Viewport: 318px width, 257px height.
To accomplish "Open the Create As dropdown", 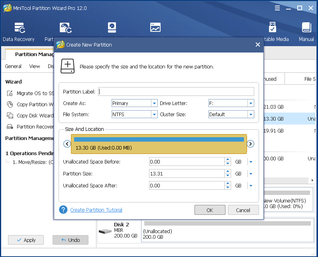I will point(154,103).
